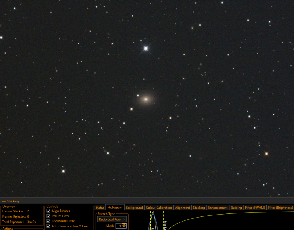Click the bright spiked star above the galaxy

pos(146,48)
